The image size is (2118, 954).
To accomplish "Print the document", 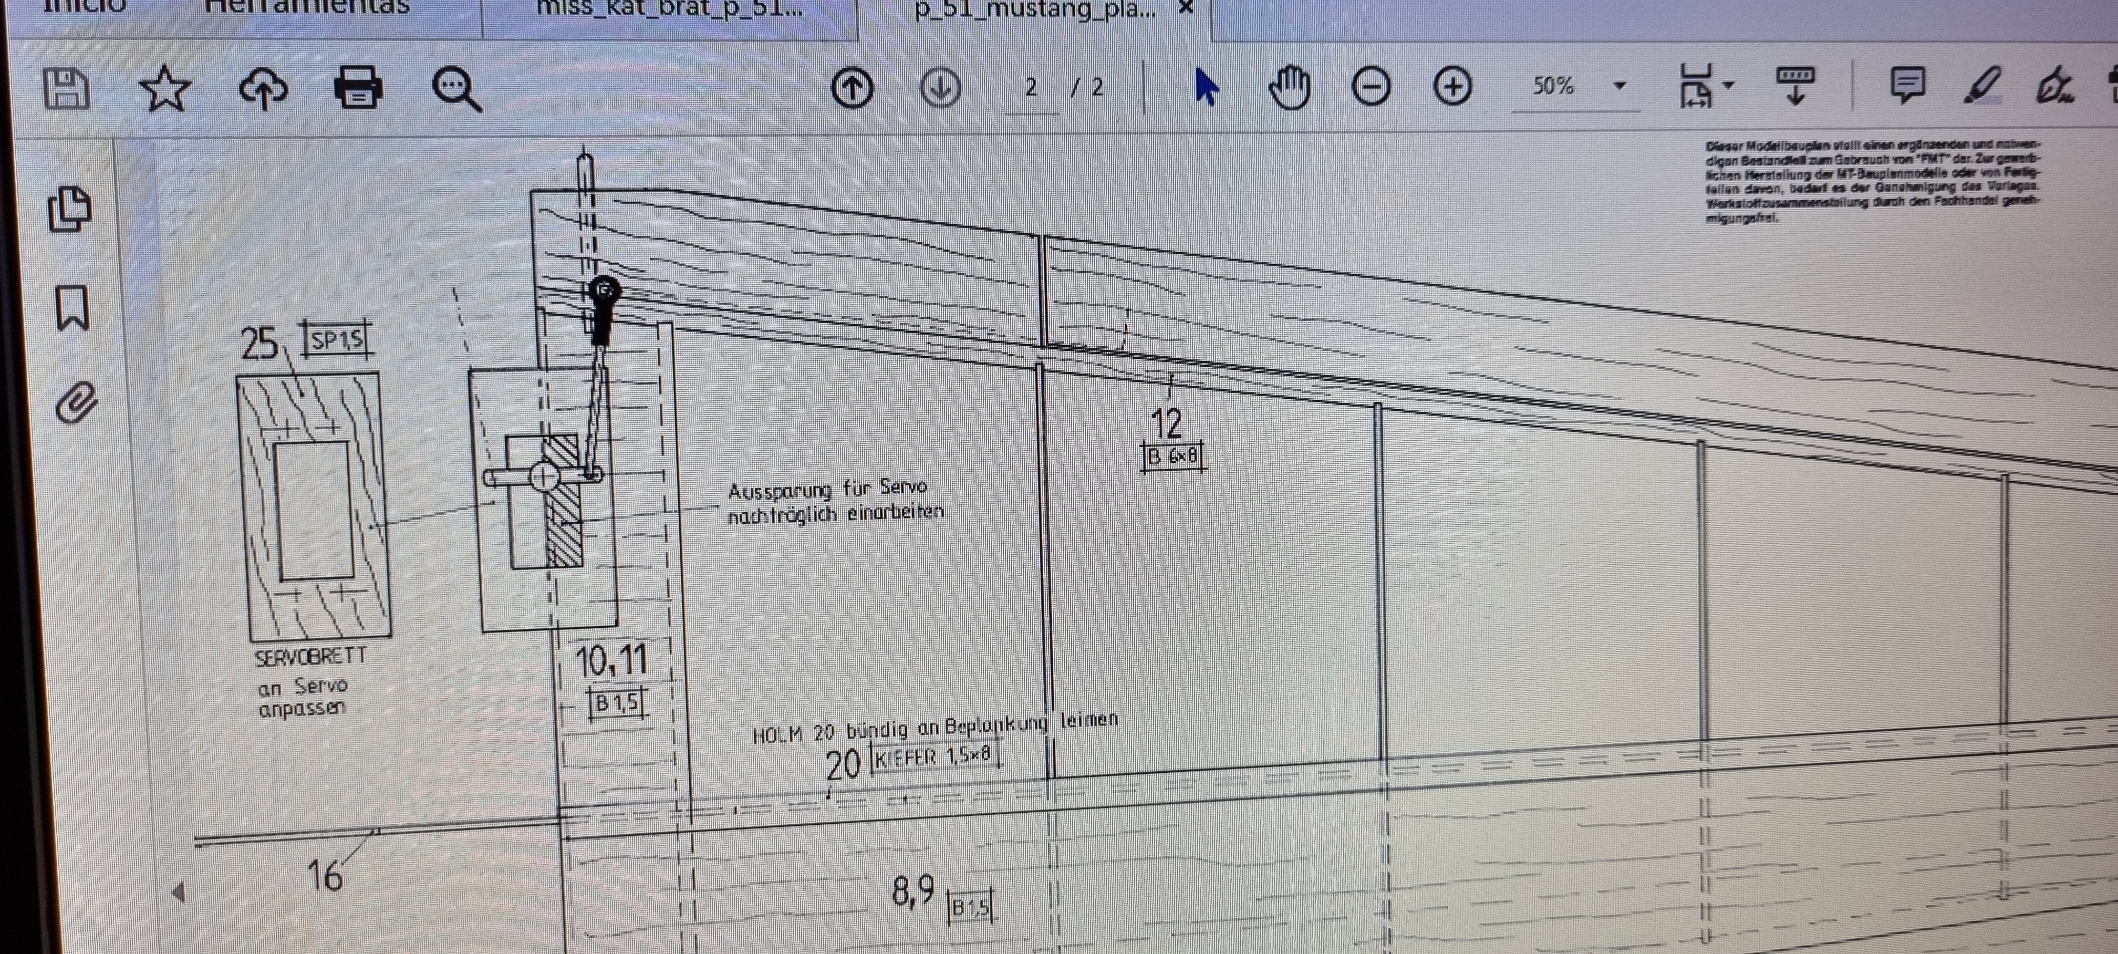I will tap(358, 88).
